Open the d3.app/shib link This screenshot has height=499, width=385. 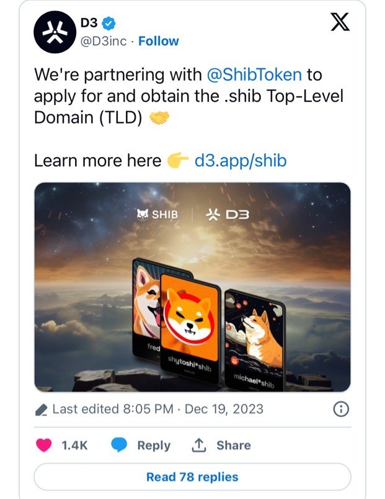click(242, 160)
